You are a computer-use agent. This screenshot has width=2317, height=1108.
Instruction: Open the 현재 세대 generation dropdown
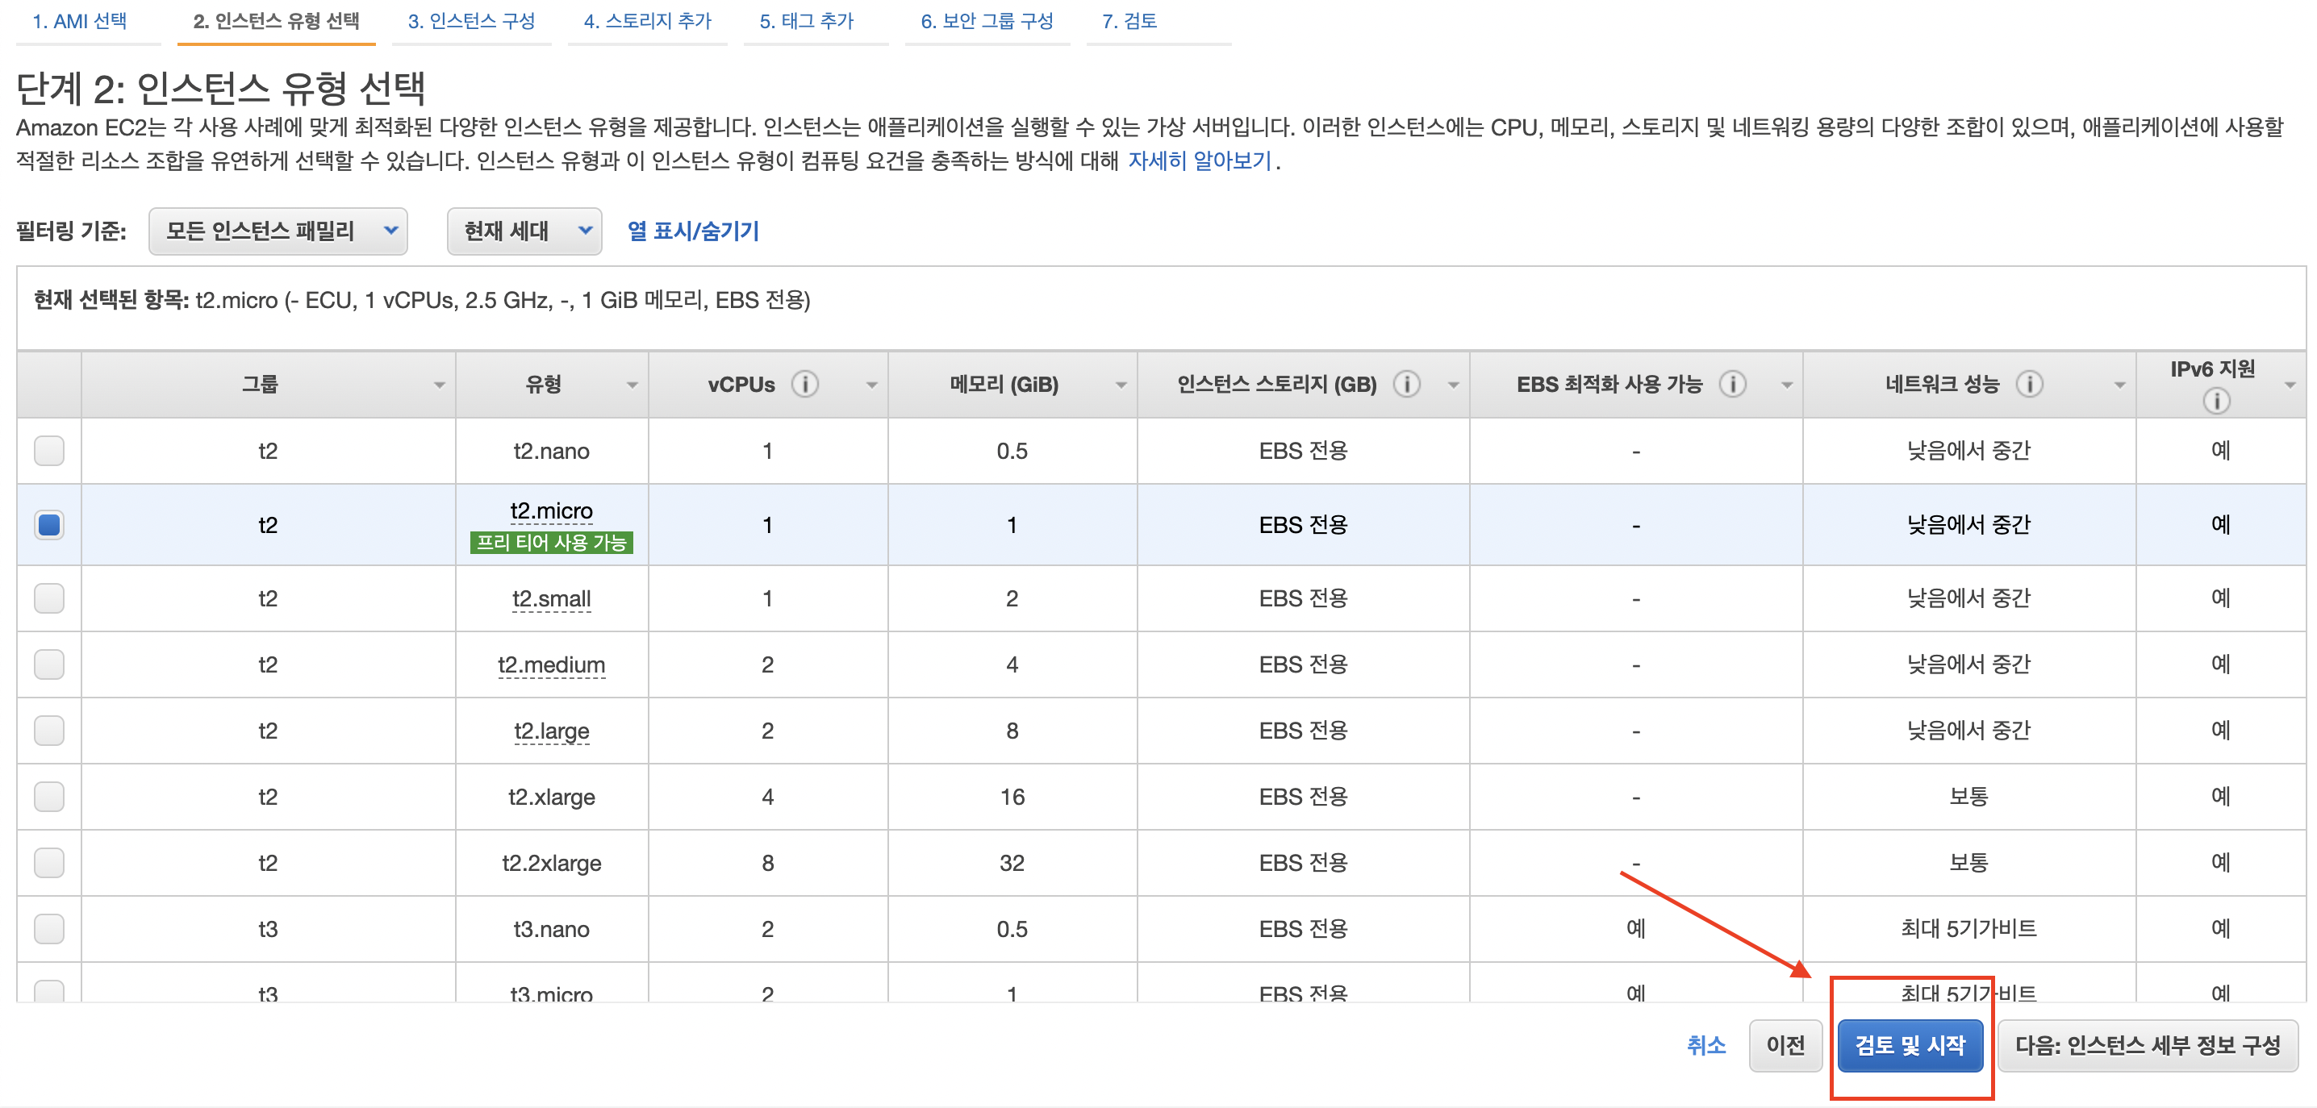tap(524, 231)
